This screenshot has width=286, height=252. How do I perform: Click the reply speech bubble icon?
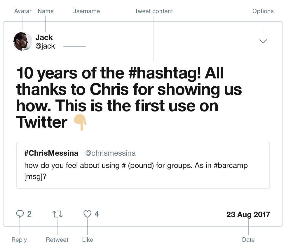(x=20, y=214)
